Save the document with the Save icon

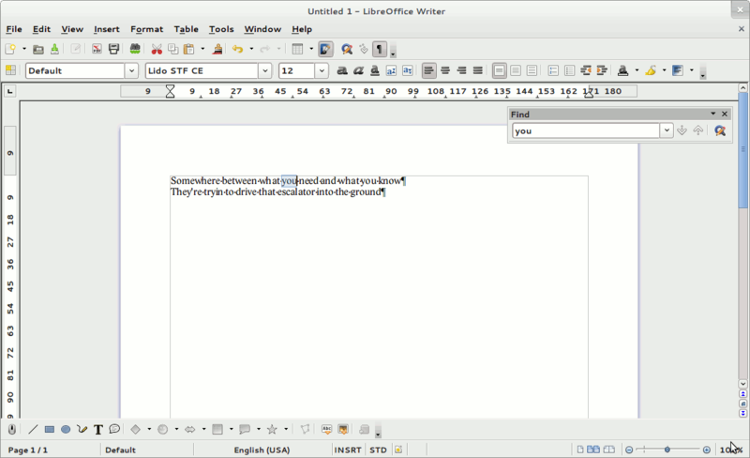coord(54,49)
